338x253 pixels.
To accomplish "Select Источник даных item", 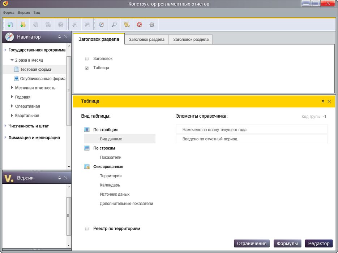I will pyautogui.click(x=115, y=194).
